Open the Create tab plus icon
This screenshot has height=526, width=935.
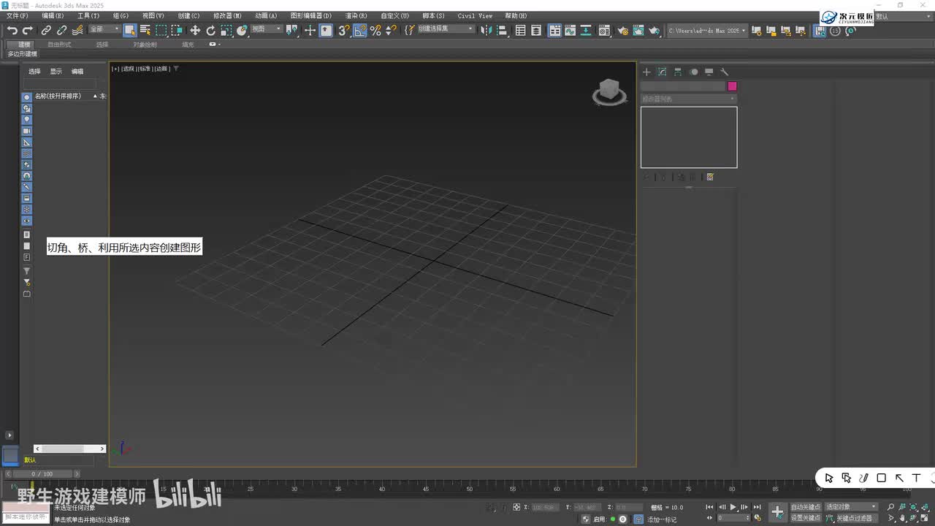(x=646, y=72)
